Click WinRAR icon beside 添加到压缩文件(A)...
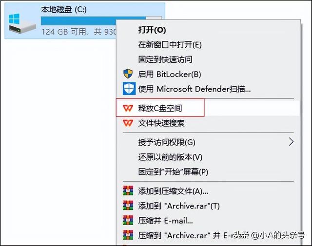Viewport: 312px width, 246px height. point(128,191)
